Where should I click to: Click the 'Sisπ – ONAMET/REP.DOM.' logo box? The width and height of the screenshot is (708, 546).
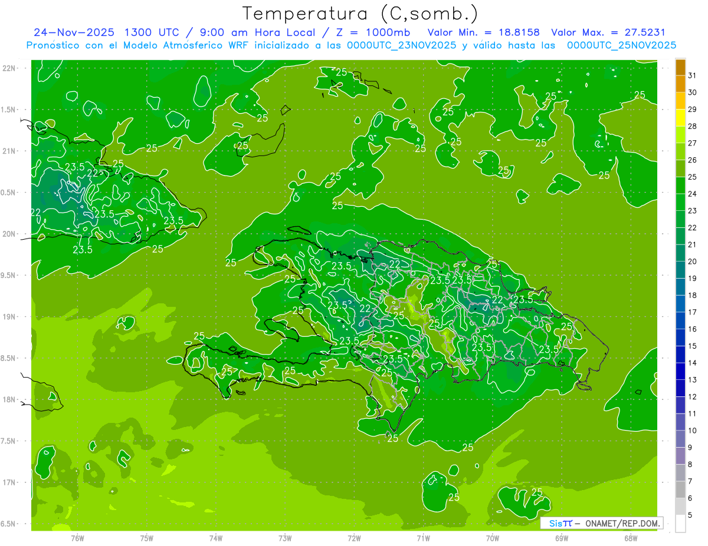point(602,523)
